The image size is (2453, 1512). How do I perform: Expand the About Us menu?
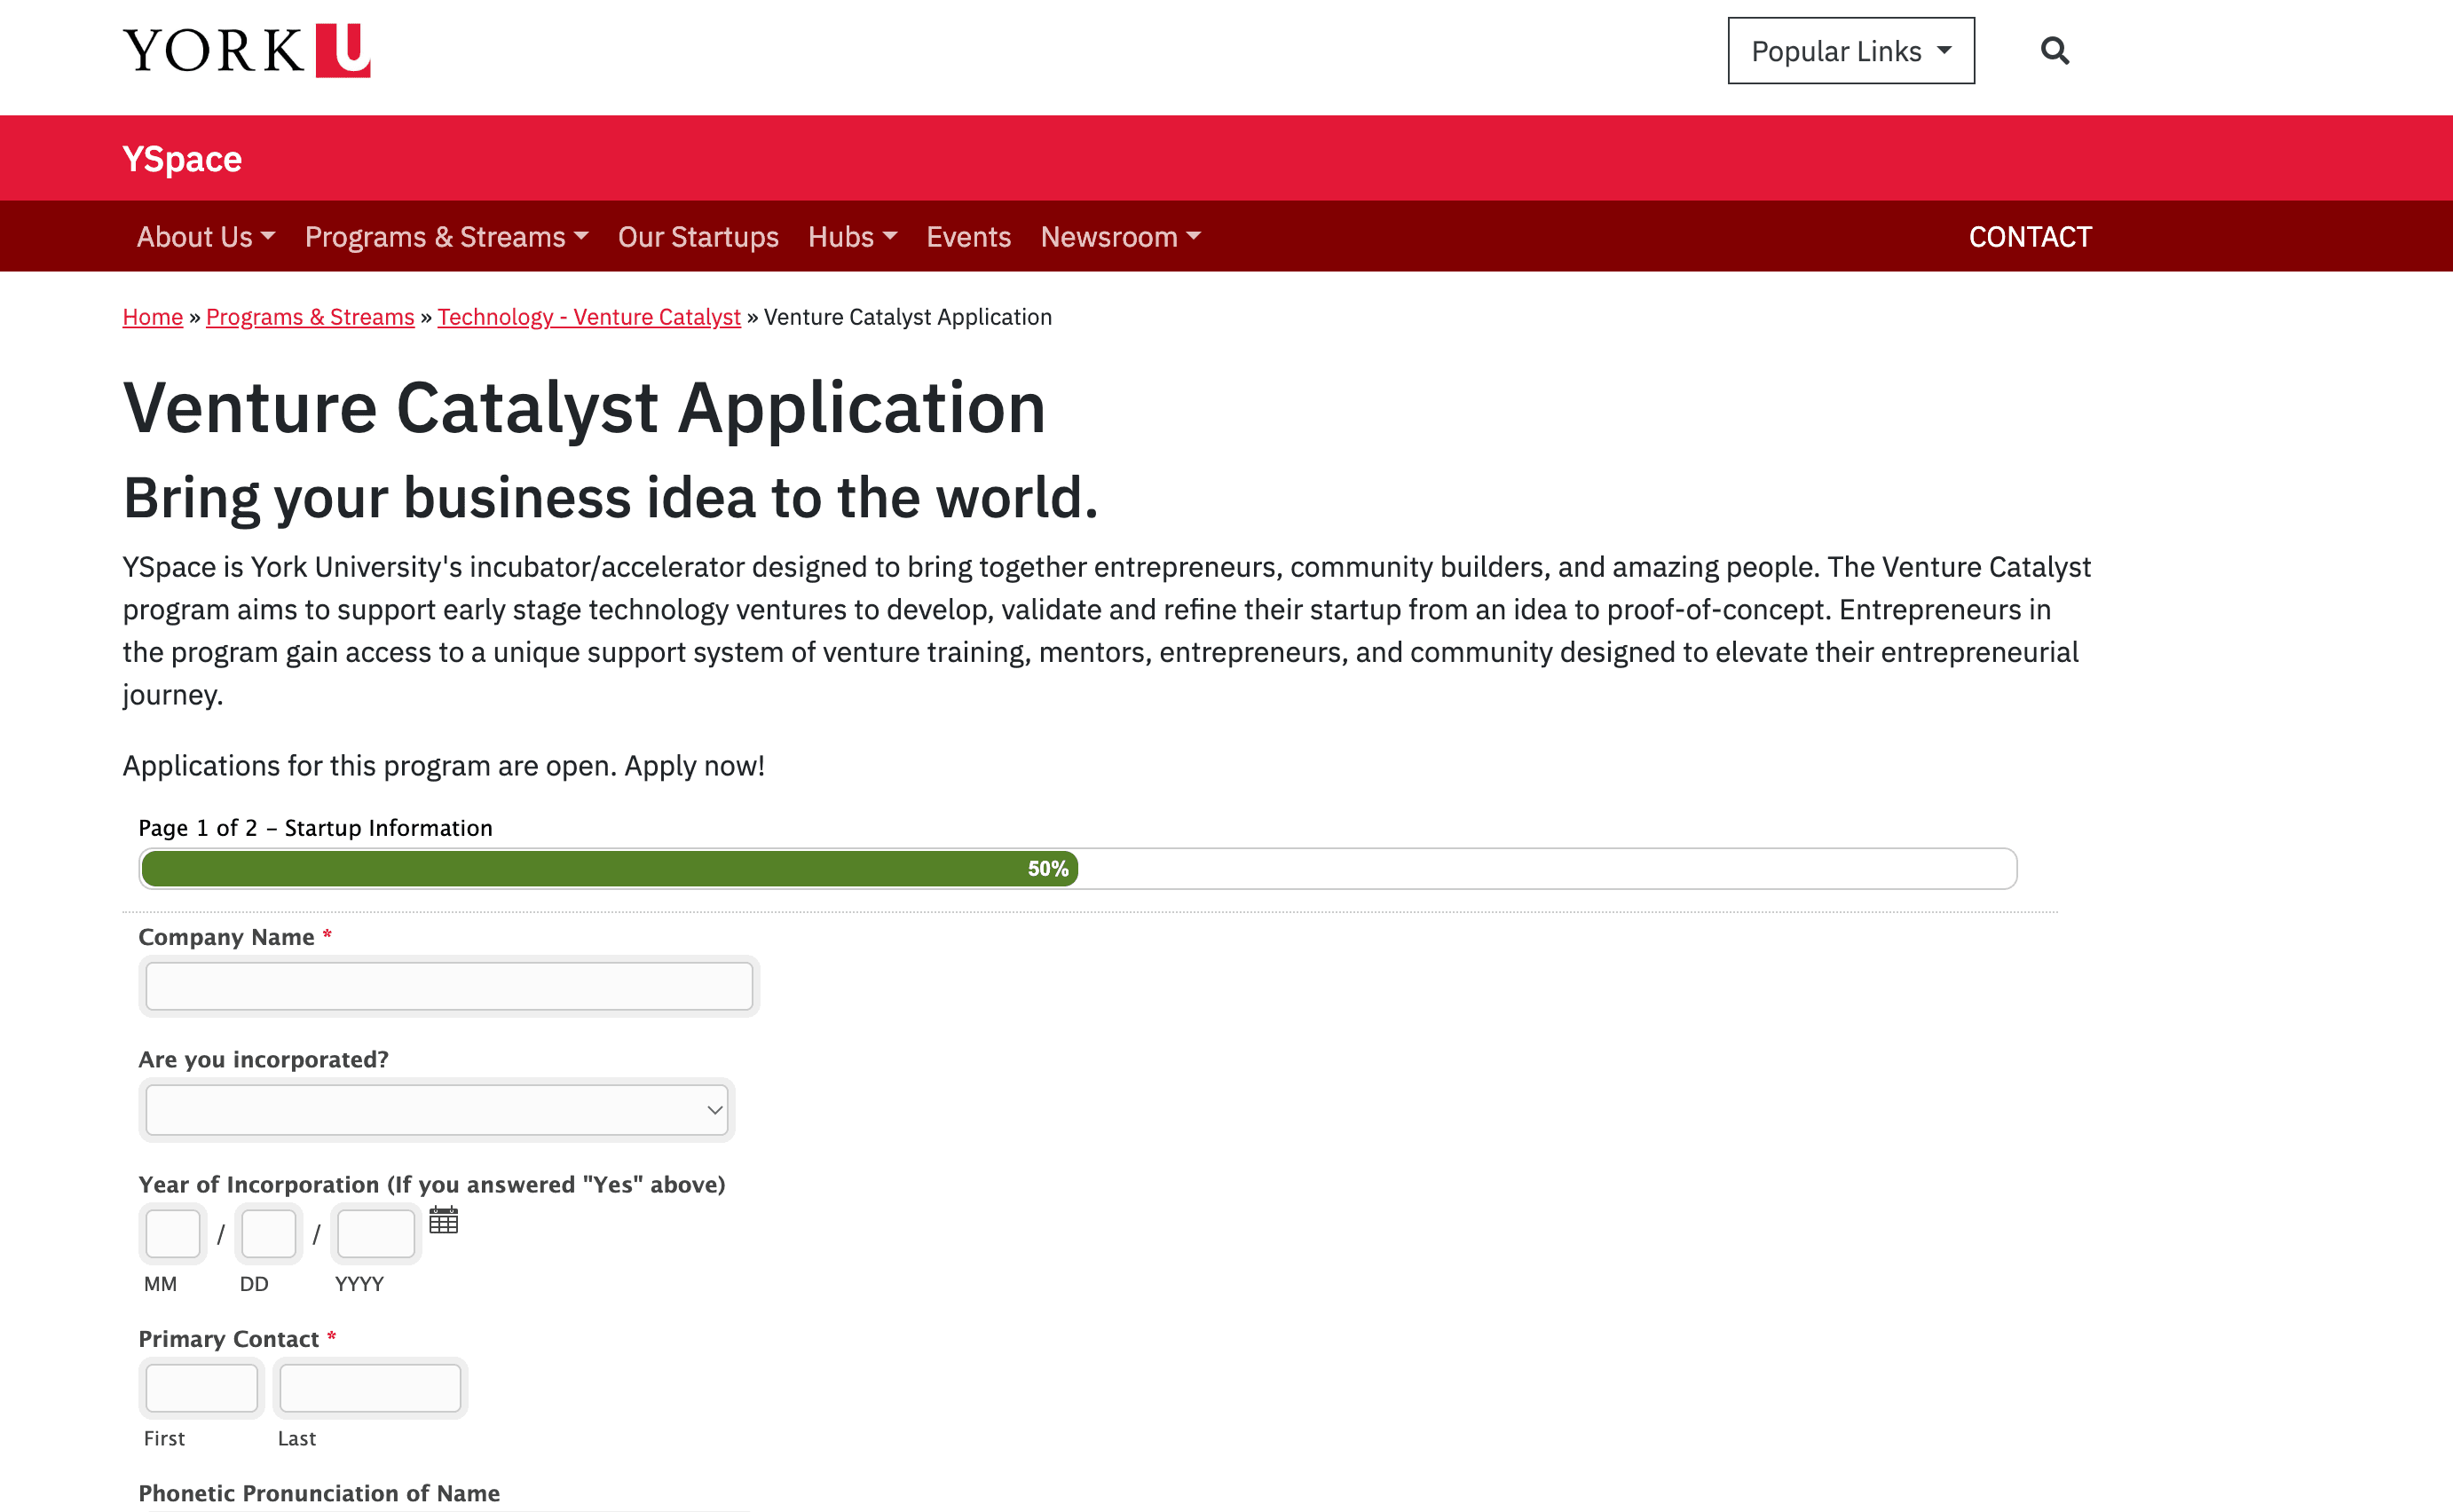tap(206, 237)
